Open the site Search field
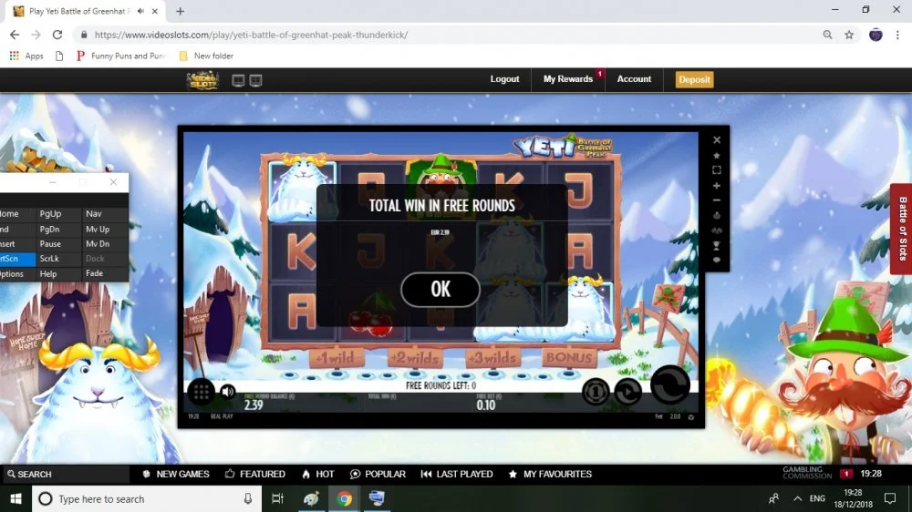 [65, 475]
